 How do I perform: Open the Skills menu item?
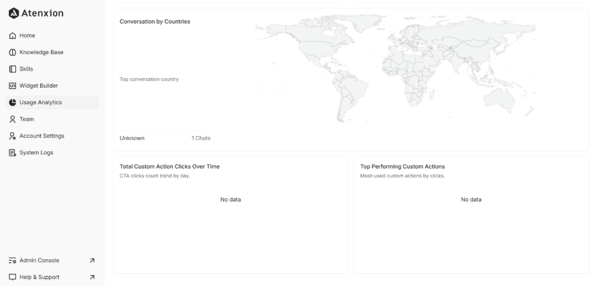52,69
